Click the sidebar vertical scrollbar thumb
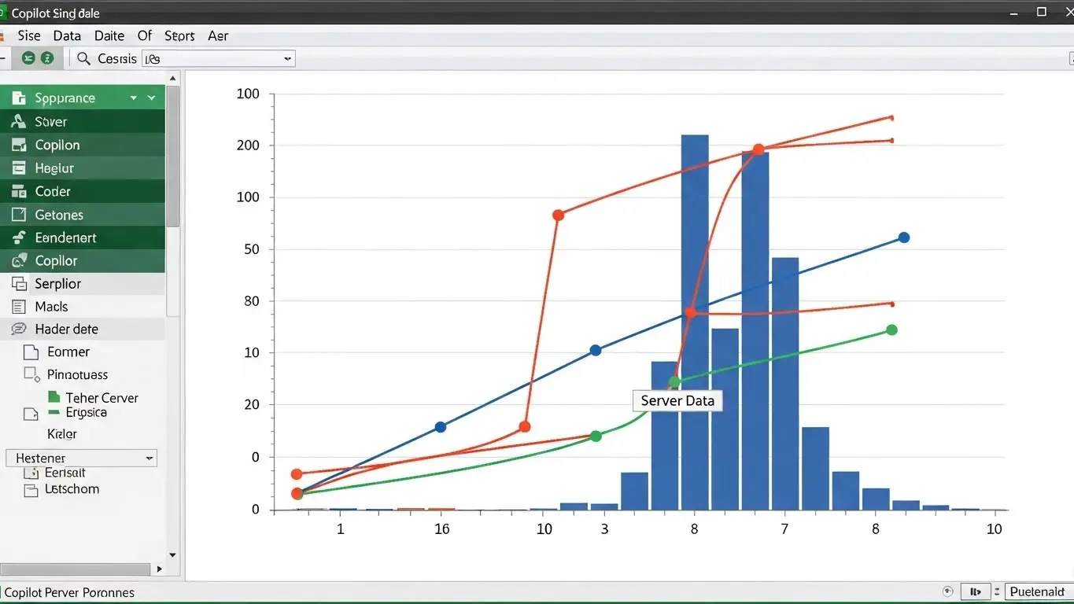 tap(172, 157)
